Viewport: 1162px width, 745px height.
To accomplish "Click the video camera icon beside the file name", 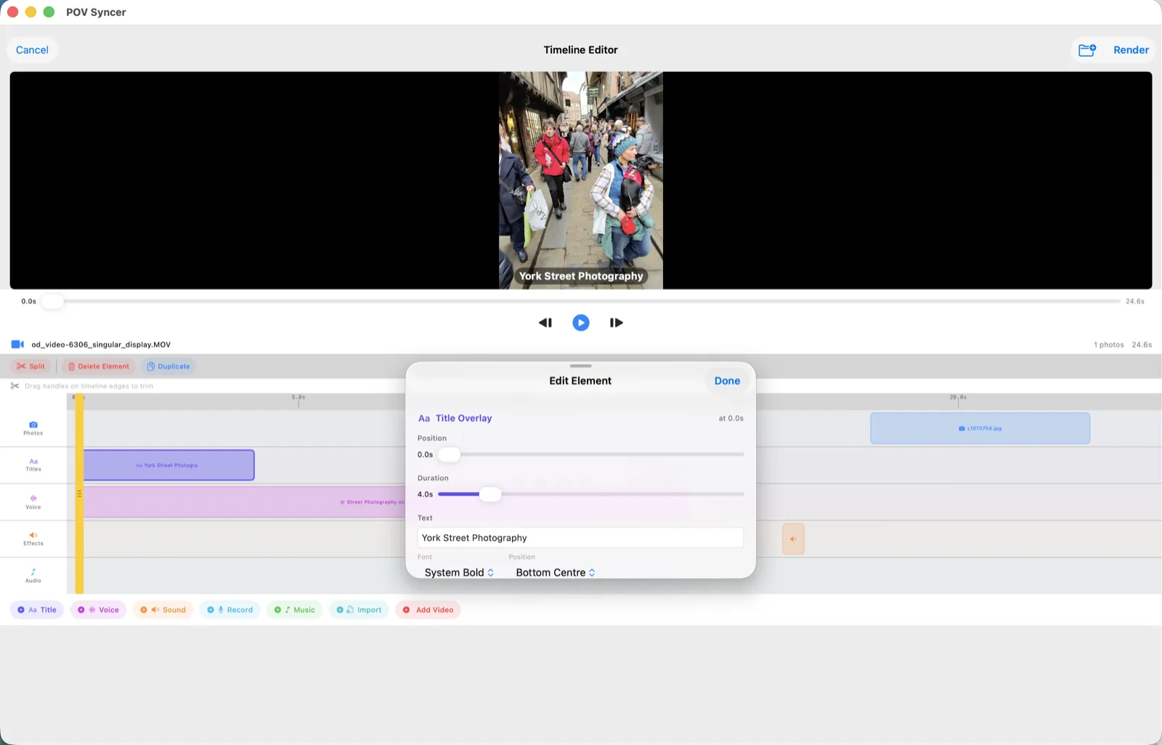I will point(17,345).
